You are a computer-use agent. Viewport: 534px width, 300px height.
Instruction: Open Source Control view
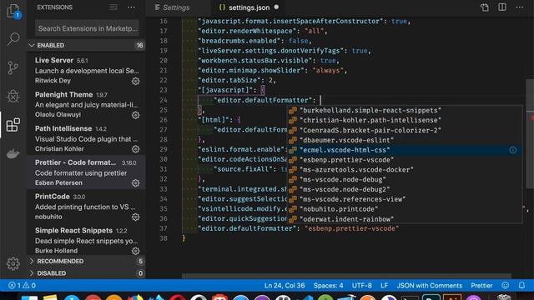pos(13,67)
